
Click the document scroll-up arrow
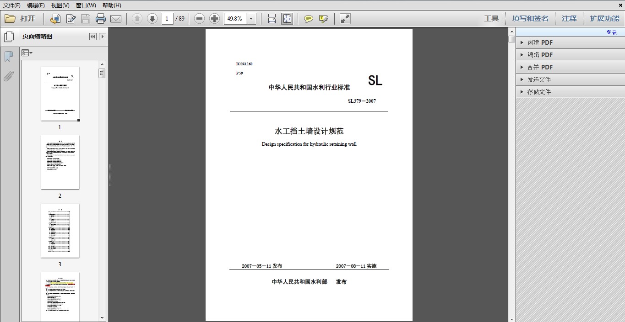[x=511, y=31]
